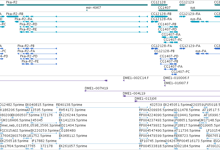Select transcript CG1407-RC

click(x=171, y=42)
